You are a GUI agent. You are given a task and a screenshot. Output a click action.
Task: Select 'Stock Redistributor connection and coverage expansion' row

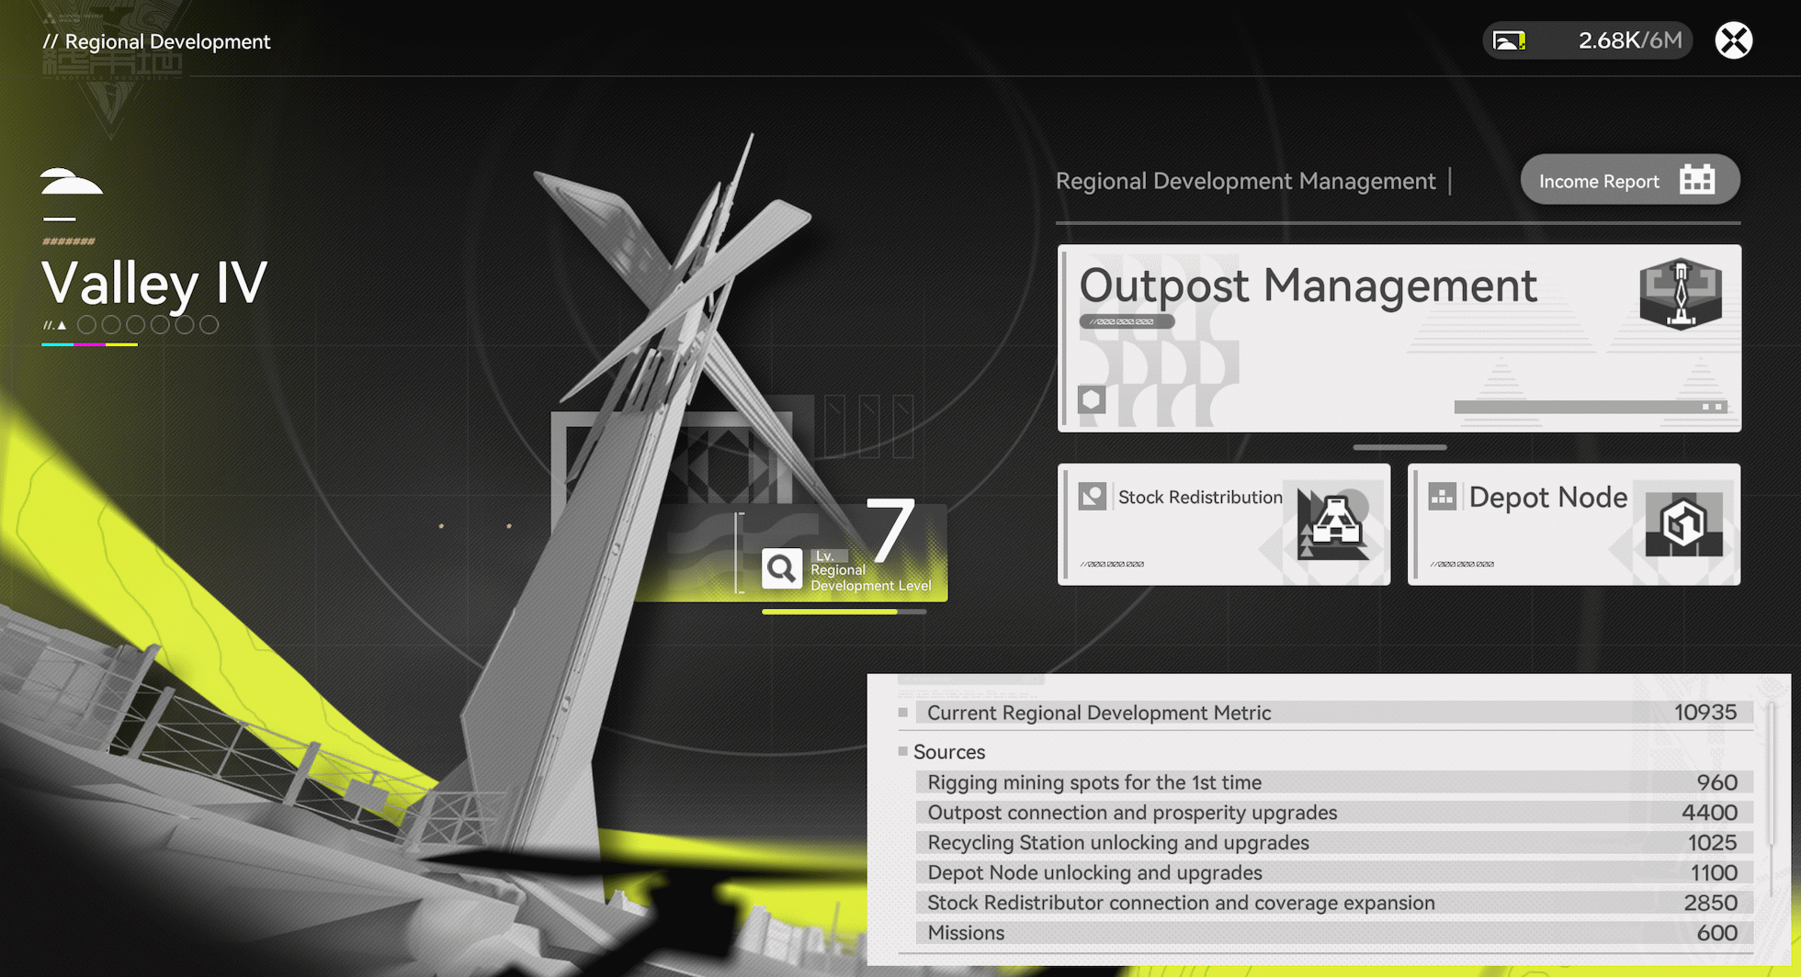tap(1334, 903)
